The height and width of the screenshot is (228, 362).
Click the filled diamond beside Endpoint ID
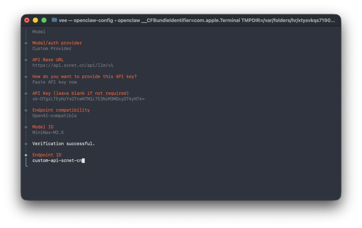tap(26, 155)
